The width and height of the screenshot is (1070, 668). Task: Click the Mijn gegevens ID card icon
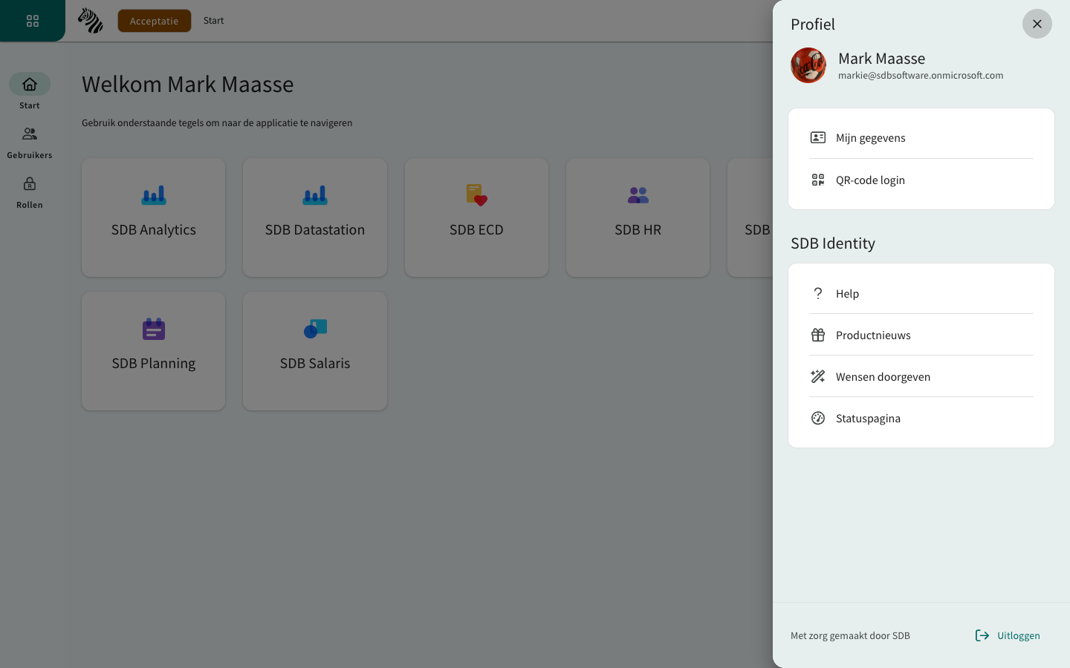point(818,137)
